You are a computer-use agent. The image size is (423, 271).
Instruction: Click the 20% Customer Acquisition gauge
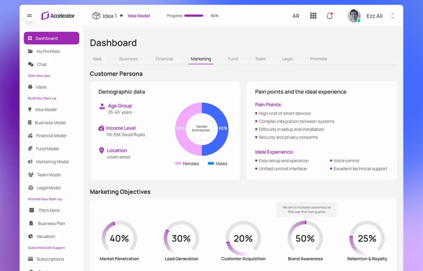(x=243, y=238)
